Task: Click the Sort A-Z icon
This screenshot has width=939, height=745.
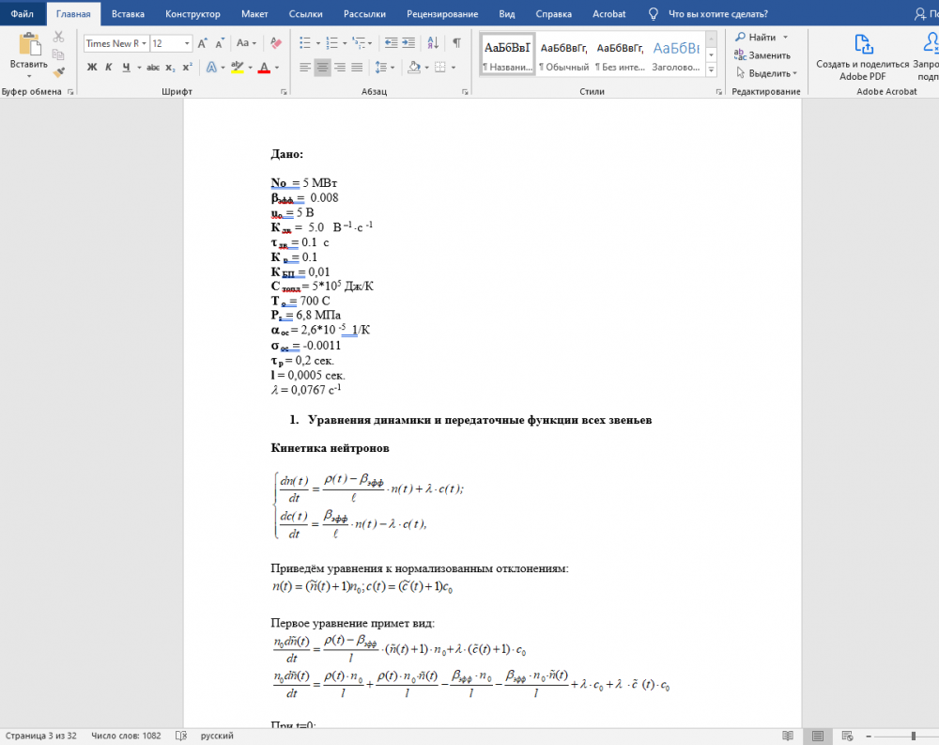Action: pyautogui.click(x=433, y=43)
